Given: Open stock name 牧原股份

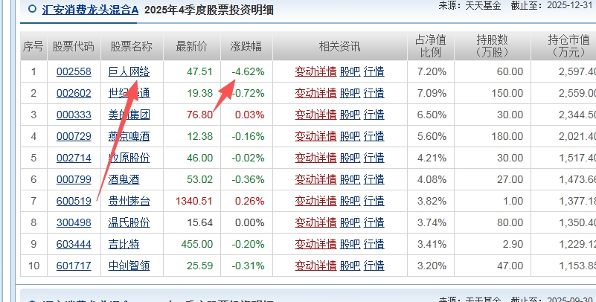Looking at the screenshot, I should tap(129, 158).
